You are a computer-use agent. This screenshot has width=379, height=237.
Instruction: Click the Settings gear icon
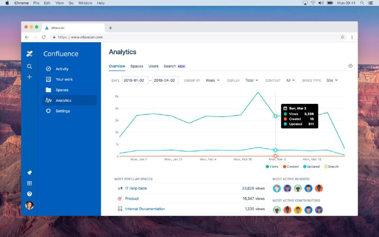(48, 111)
